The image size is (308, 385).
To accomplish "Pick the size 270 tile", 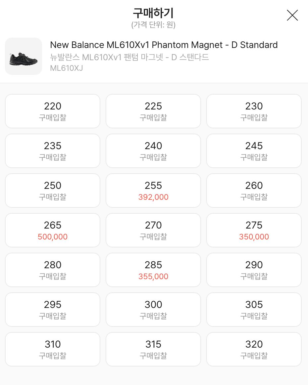I will tap(153, 230).
